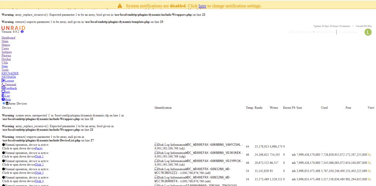Open the Docker menu link
The width and height of the screenshot is (376, 186).
click(x=6, y=59)
